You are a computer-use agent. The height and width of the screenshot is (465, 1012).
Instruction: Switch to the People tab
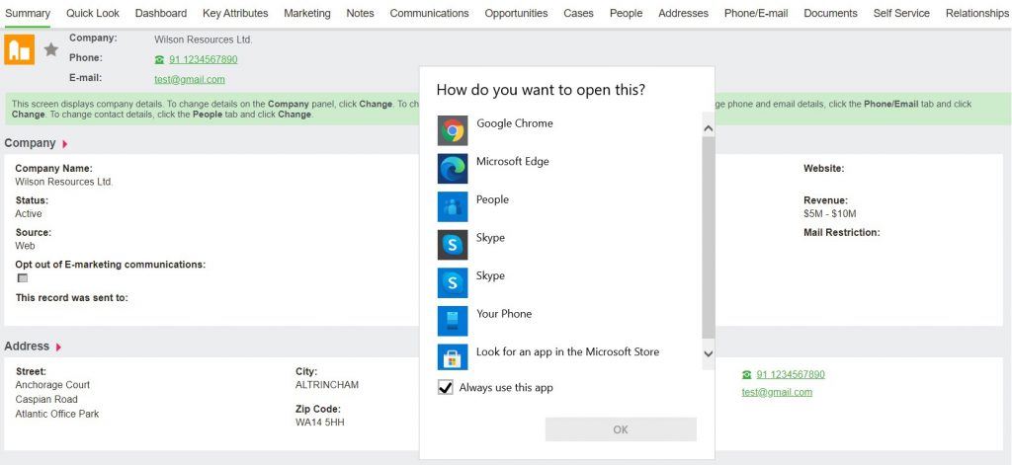point(626,13)
